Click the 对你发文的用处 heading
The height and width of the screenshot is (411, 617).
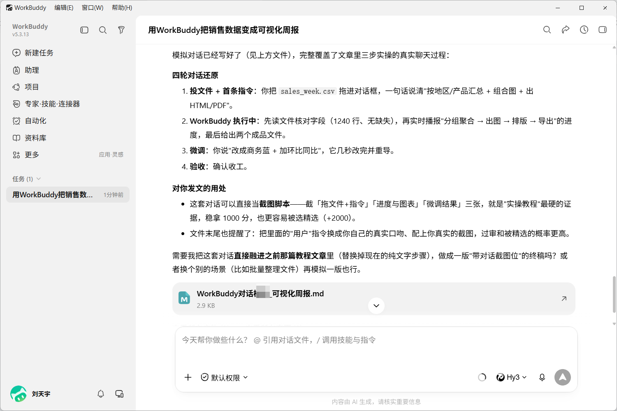tap(199, 188)
